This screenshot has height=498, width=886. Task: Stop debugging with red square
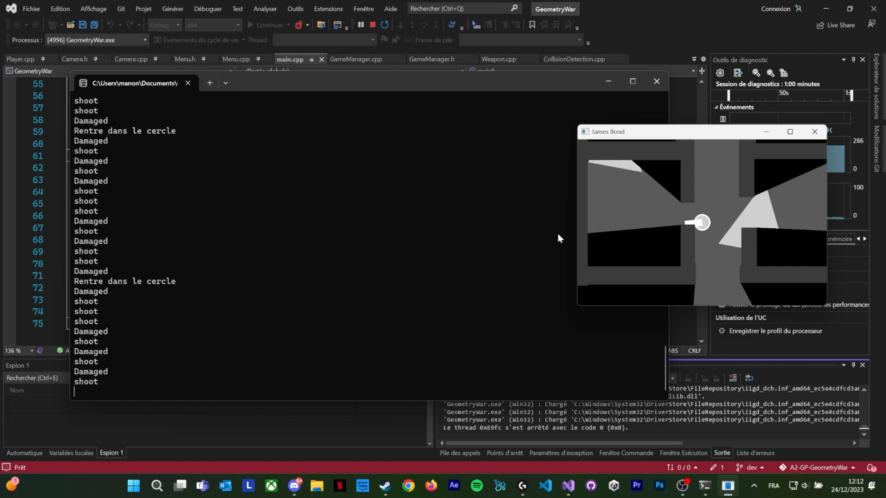pyautogui.click(x=372, y=25)
